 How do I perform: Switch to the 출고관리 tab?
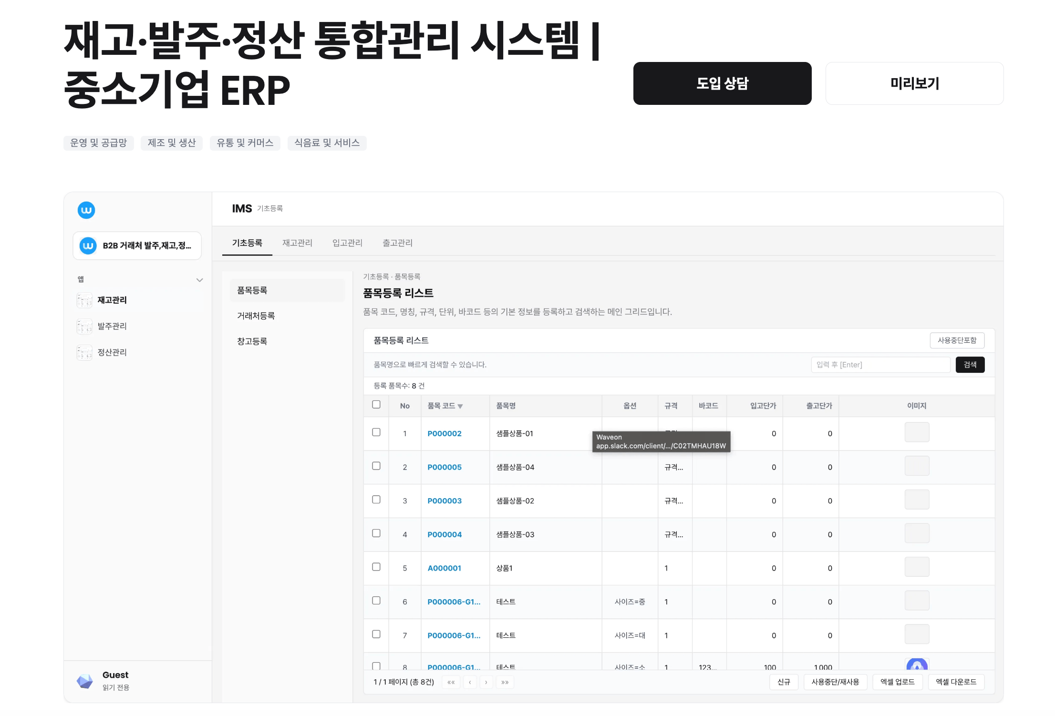point(396,243)
